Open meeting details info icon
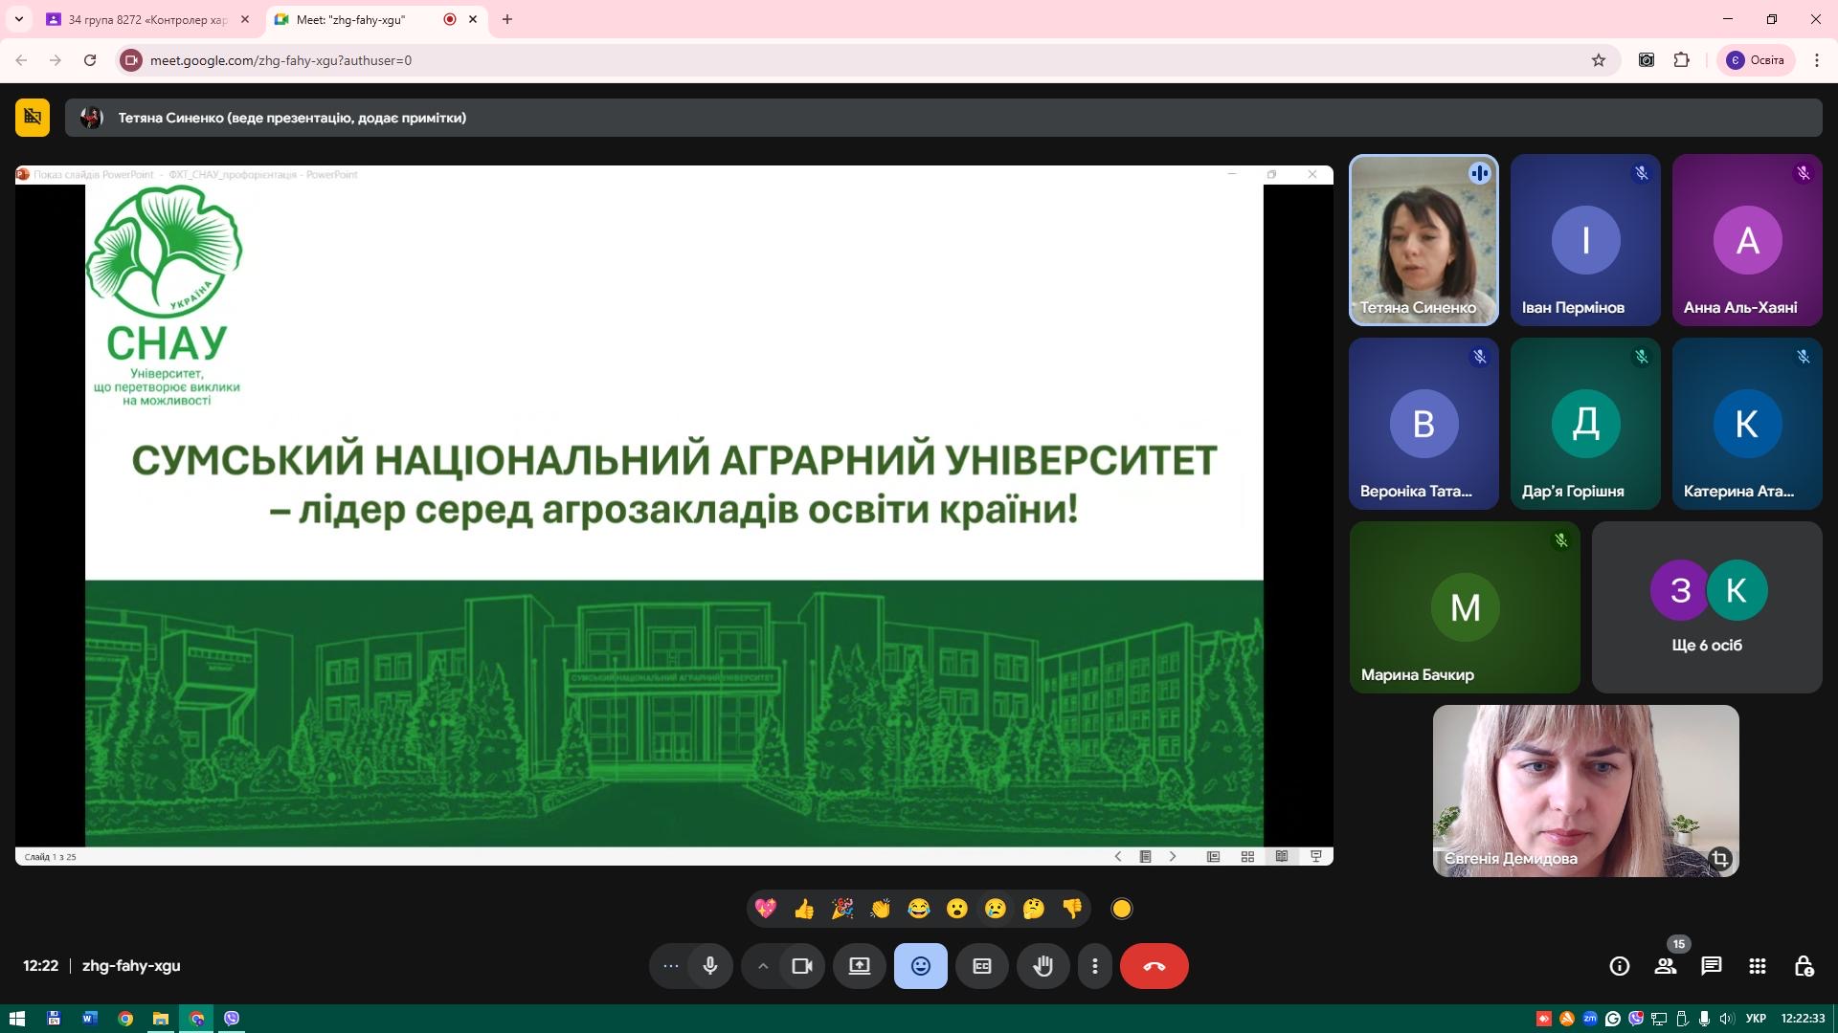Viewport: 1838px width, 1033px height. pos(1619,966)
